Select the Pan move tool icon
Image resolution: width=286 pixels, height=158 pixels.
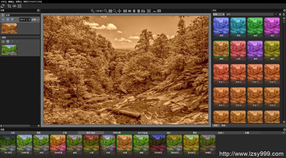[120, 11]
